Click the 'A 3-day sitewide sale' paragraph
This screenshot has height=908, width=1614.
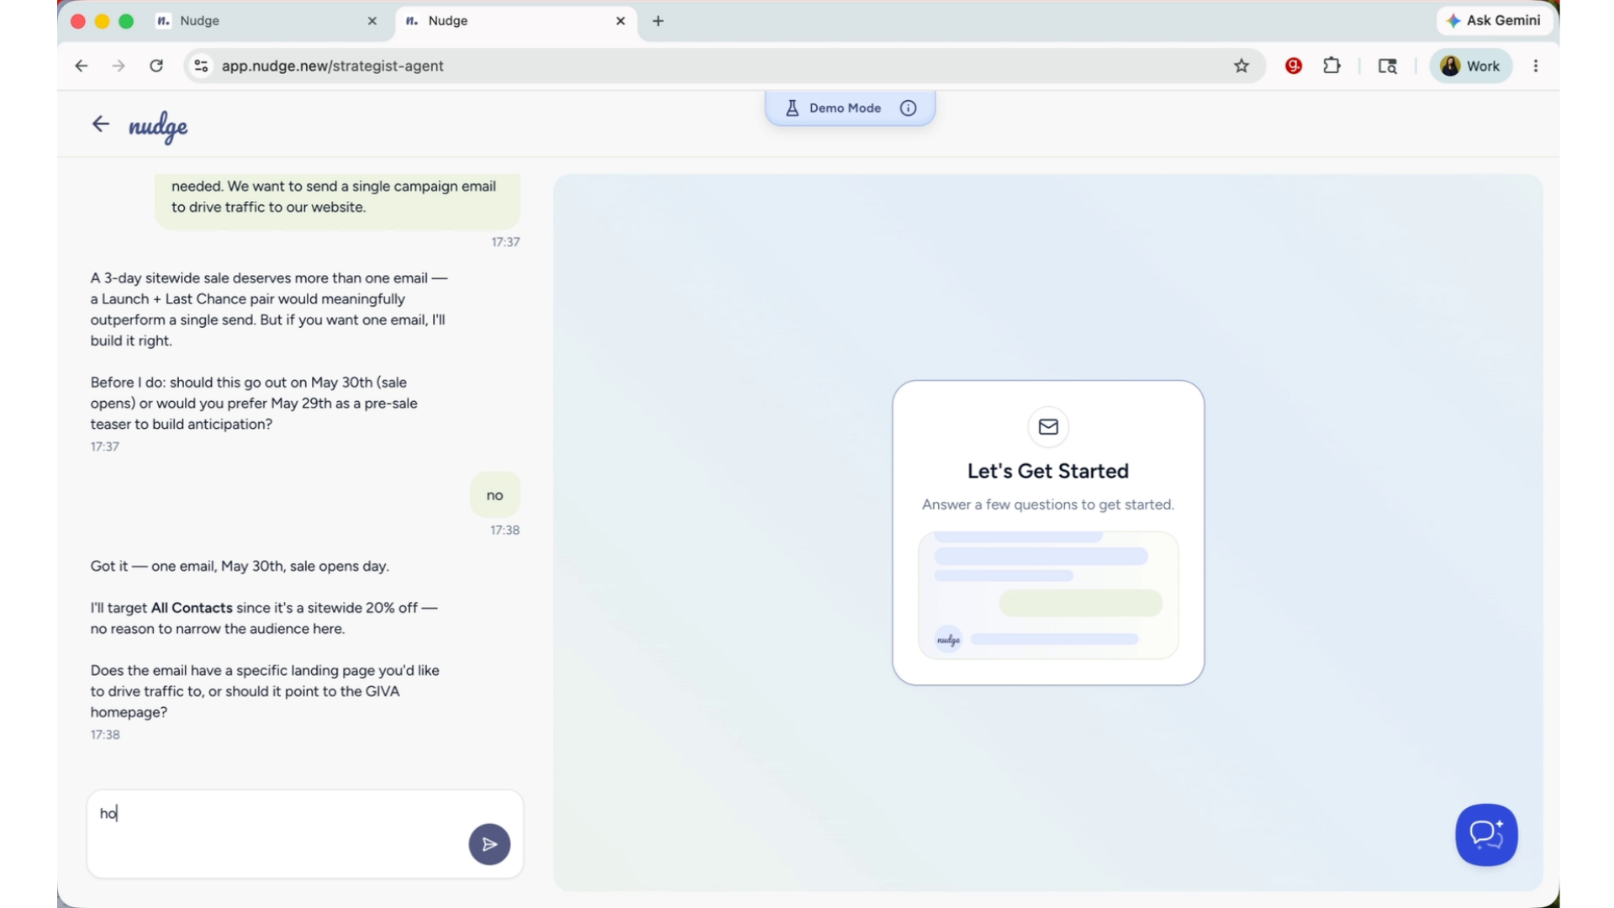tap(269, 309)
